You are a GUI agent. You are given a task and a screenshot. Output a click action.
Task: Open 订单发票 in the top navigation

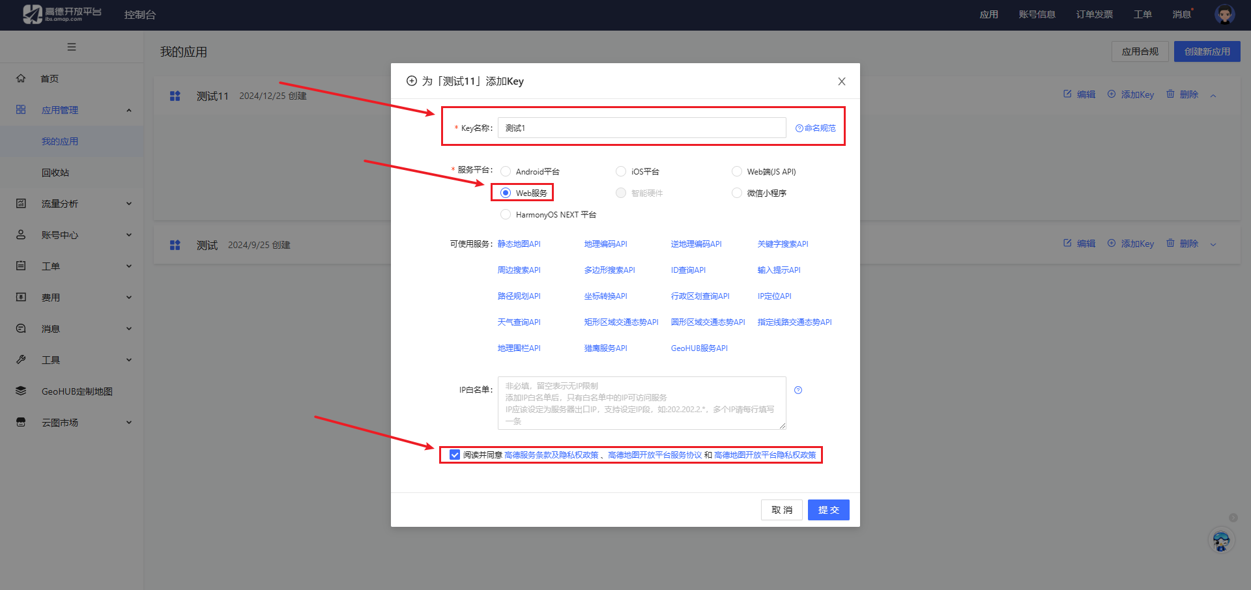click(x=1095, y=14)
